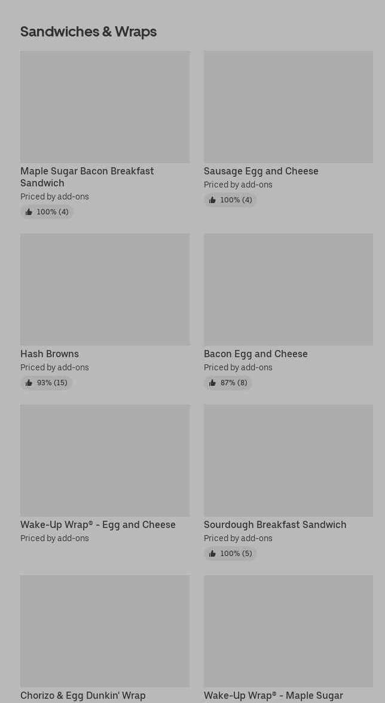Click thumbs-up icon under Maple Sugar Bacon Sandwich
Screen dimensions: 385x703
coord(29,212)
